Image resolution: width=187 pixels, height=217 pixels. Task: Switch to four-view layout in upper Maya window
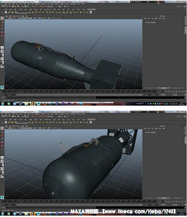pos(2,52)
